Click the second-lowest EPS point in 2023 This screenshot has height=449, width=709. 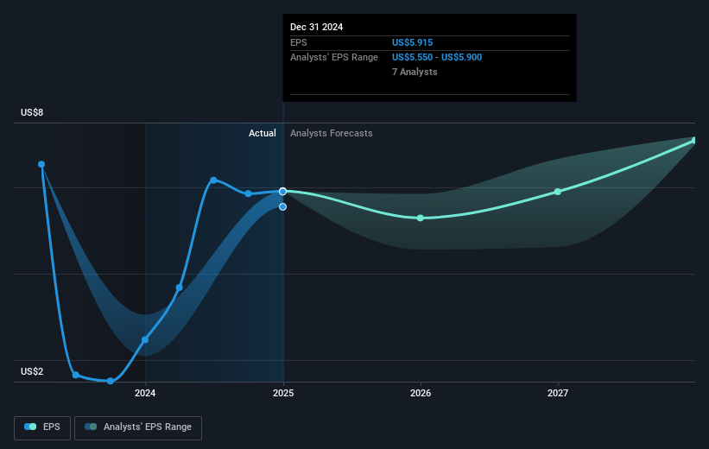76,375
